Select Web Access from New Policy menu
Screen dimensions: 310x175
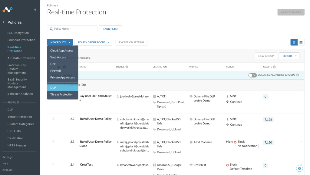(x=58, y=57)
